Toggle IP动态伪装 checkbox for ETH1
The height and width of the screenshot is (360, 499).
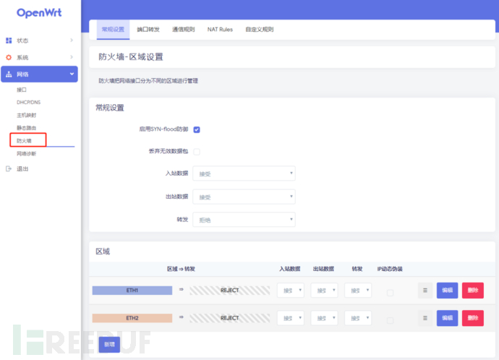pos(391,293)
